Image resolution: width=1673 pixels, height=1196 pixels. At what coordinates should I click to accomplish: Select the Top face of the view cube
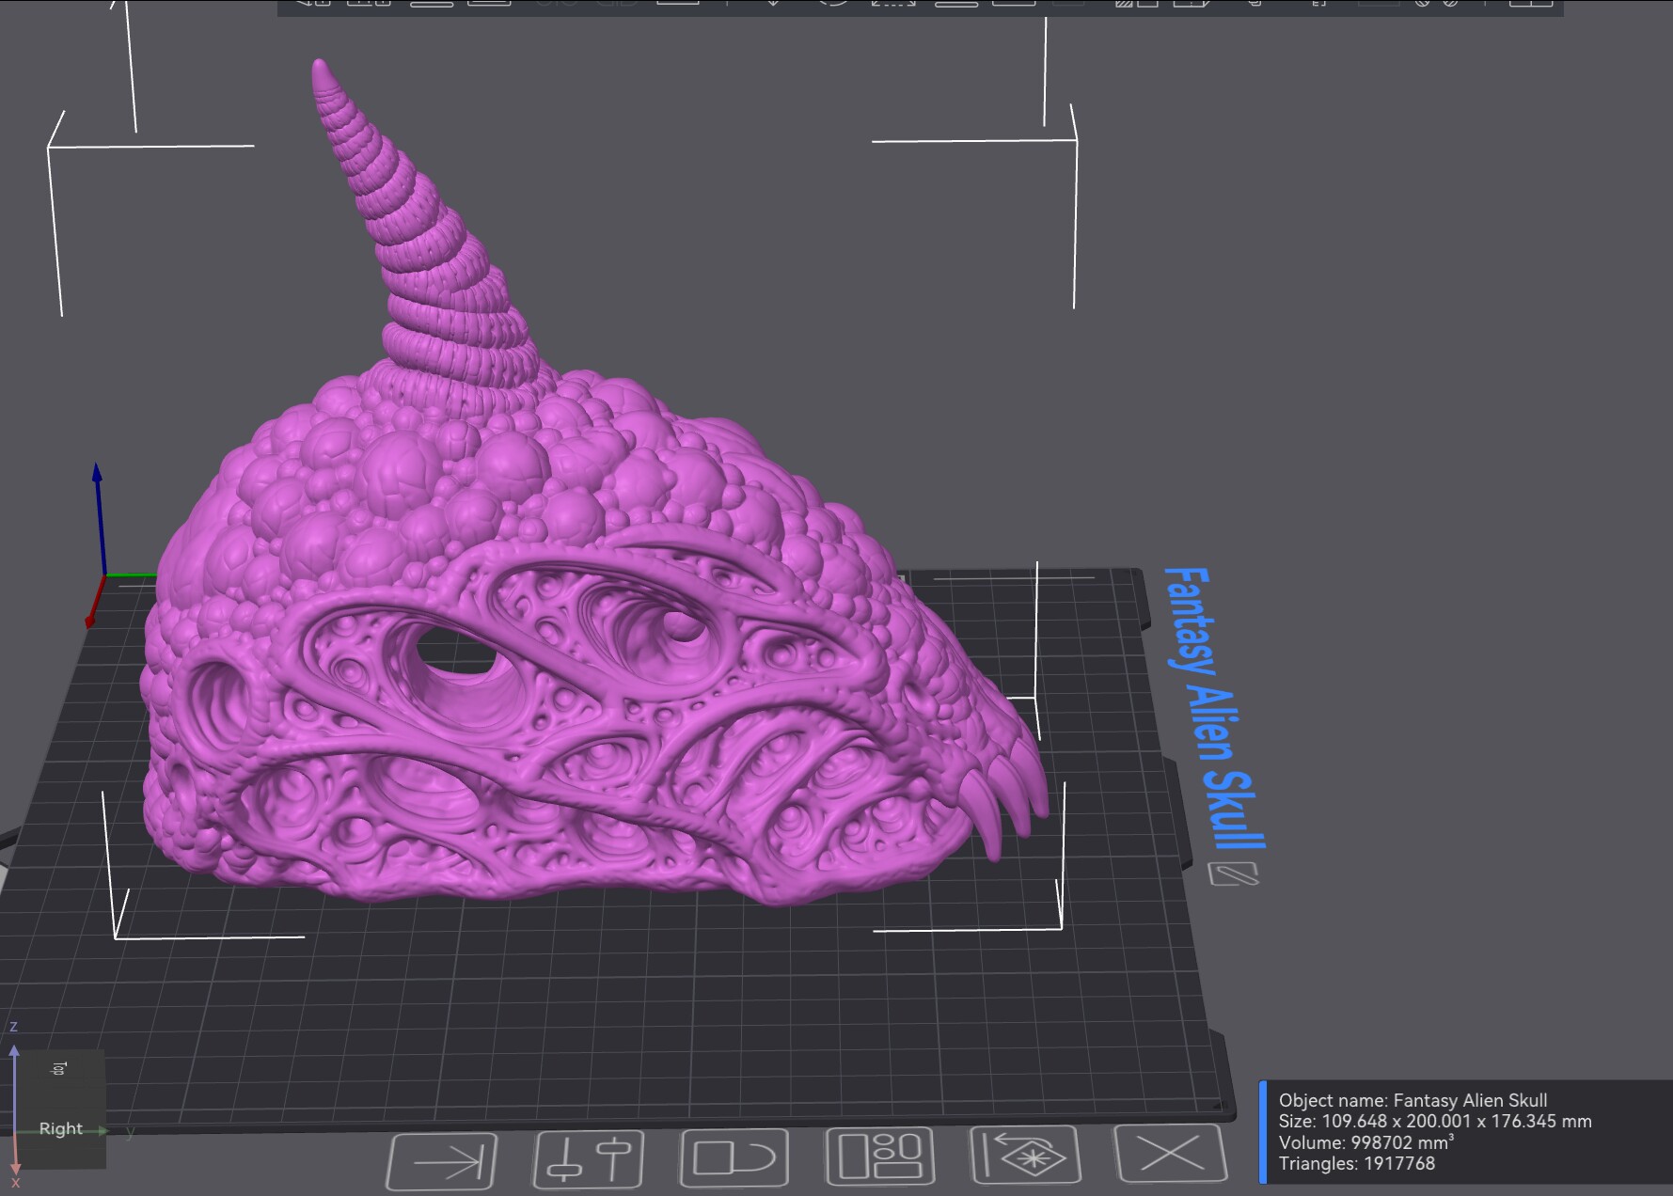coord(59,1068)
